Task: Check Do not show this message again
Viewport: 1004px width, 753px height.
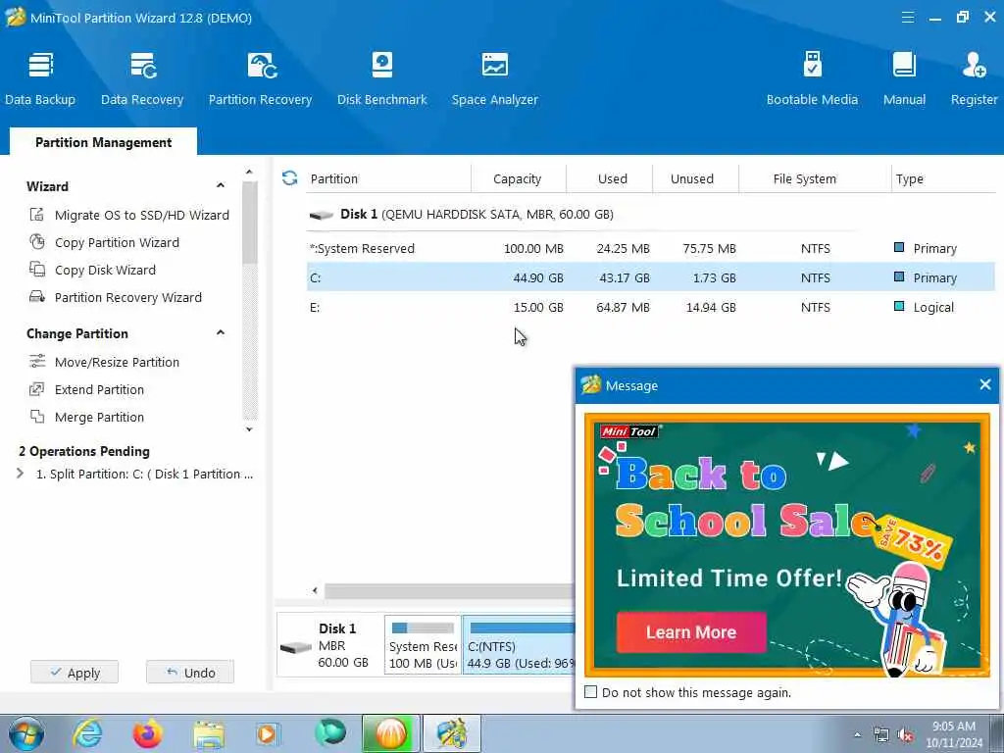Action: [591, 692]
